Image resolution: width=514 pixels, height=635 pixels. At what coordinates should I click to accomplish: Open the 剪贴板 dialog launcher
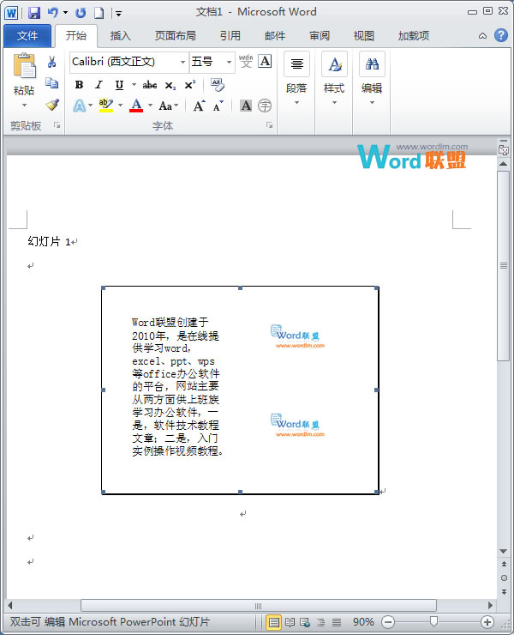click(57, 125)
